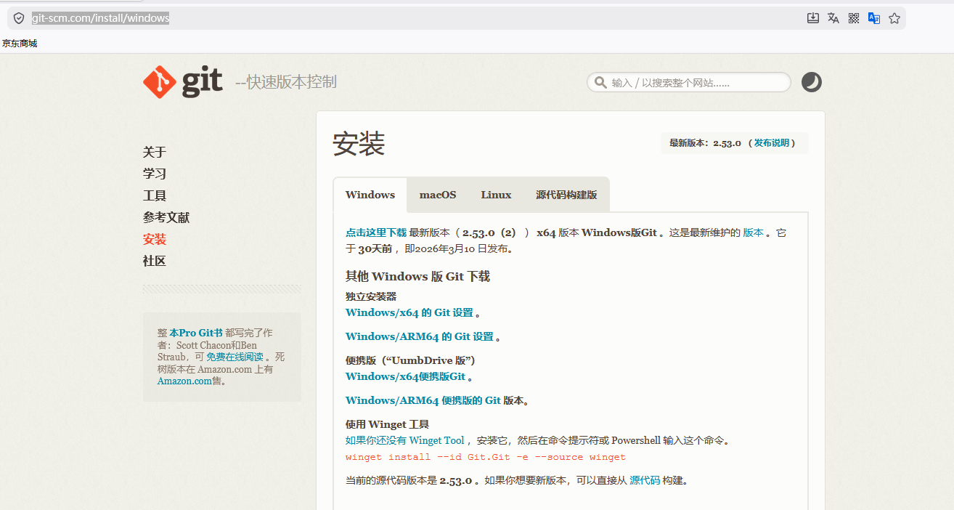Screen dimensions: 954x510
Task: Open the 发布说明 release notes link
Action: click(771, 143)
